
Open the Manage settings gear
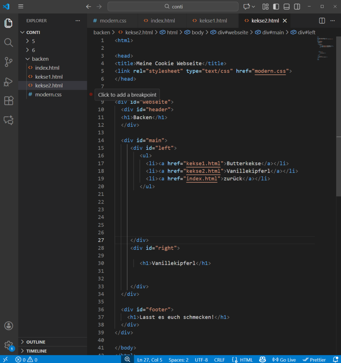[x=9, y=345]
